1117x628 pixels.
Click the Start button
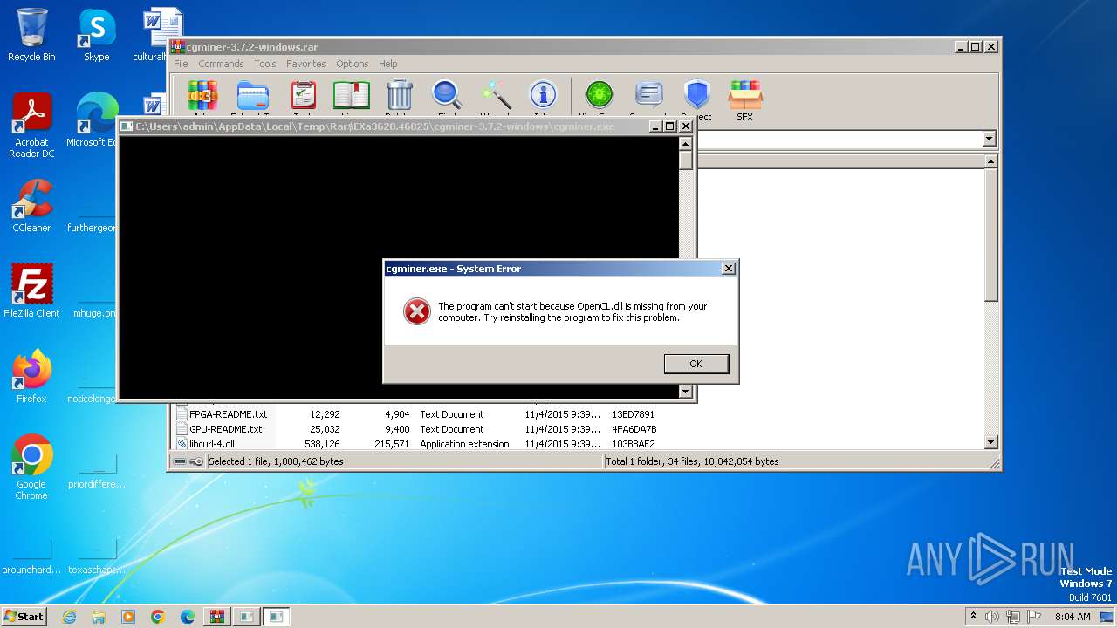24,617
